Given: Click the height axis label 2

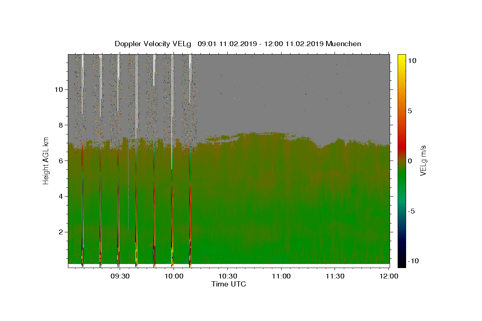Looking at the screenshot, I should [60, 232].
